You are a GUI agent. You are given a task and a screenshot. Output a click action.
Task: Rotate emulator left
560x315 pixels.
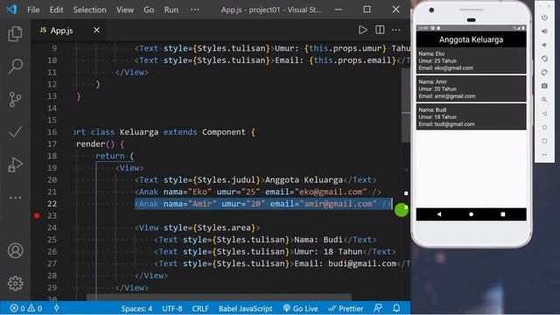[544, 59]
